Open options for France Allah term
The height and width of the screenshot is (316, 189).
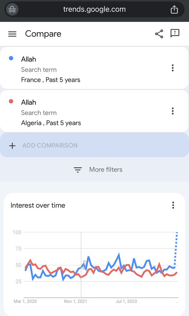173,68
